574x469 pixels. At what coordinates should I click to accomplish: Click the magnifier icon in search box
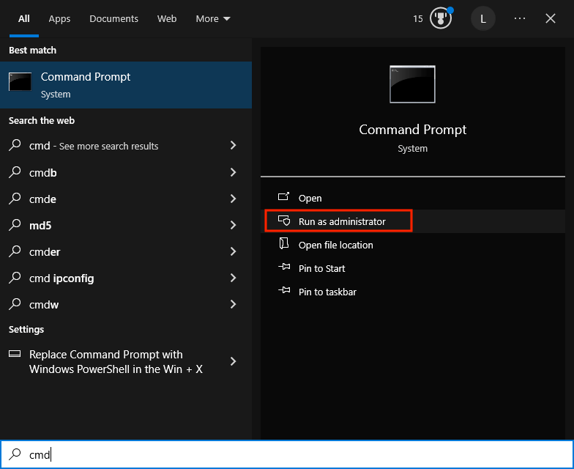(x=15, y=454)
